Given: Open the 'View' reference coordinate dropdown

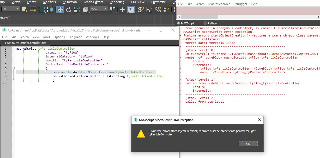Looking at the screenshot, I should 99,9.
